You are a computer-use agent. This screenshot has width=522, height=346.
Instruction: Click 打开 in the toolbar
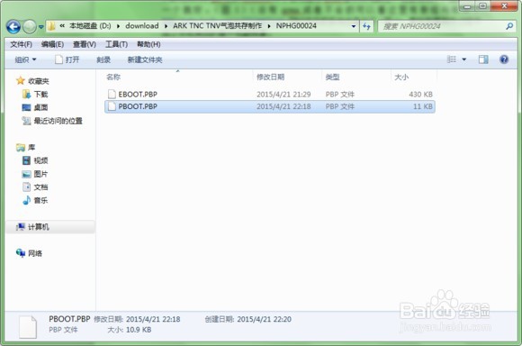[x=67, y=59]
